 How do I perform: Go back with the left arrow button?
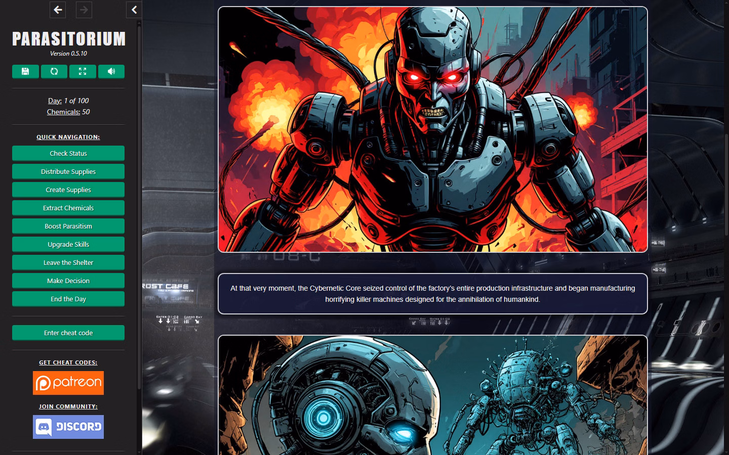click(58, 10)
